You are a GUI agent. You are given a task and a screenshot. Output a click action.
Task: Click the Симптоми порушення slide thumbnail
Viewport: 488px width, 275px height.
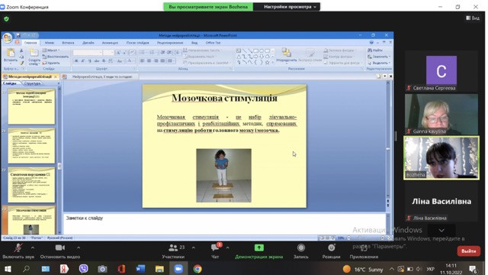pos(31,185)
